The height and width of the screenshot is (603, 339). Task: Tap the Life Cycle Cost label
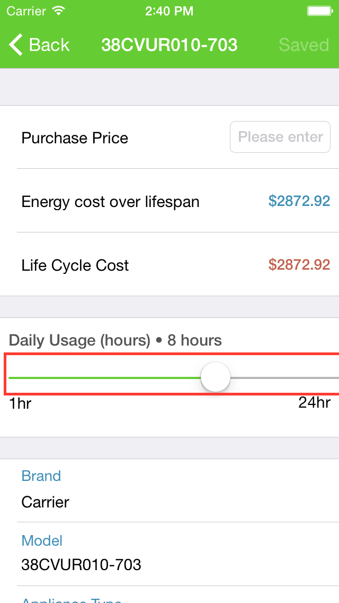pyautogui.click(x=75, y=265)
